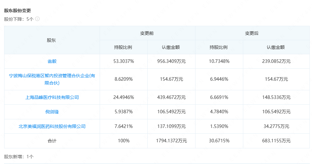Select the 合计 row label
Image resolution: width=312 pixels, height=164 pixels.
point(52,141)
